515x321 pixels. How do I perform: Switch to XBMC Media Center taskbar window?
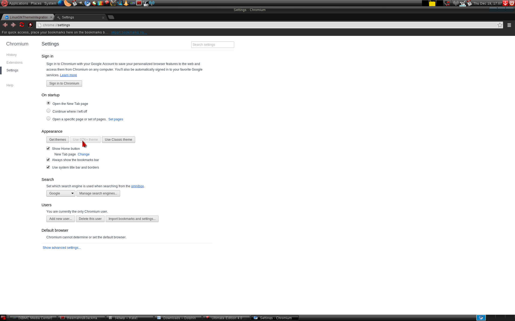click(33, 318)
